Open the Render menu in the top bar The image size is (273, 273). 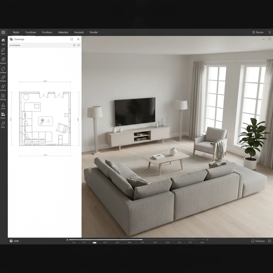pos(94,32)
